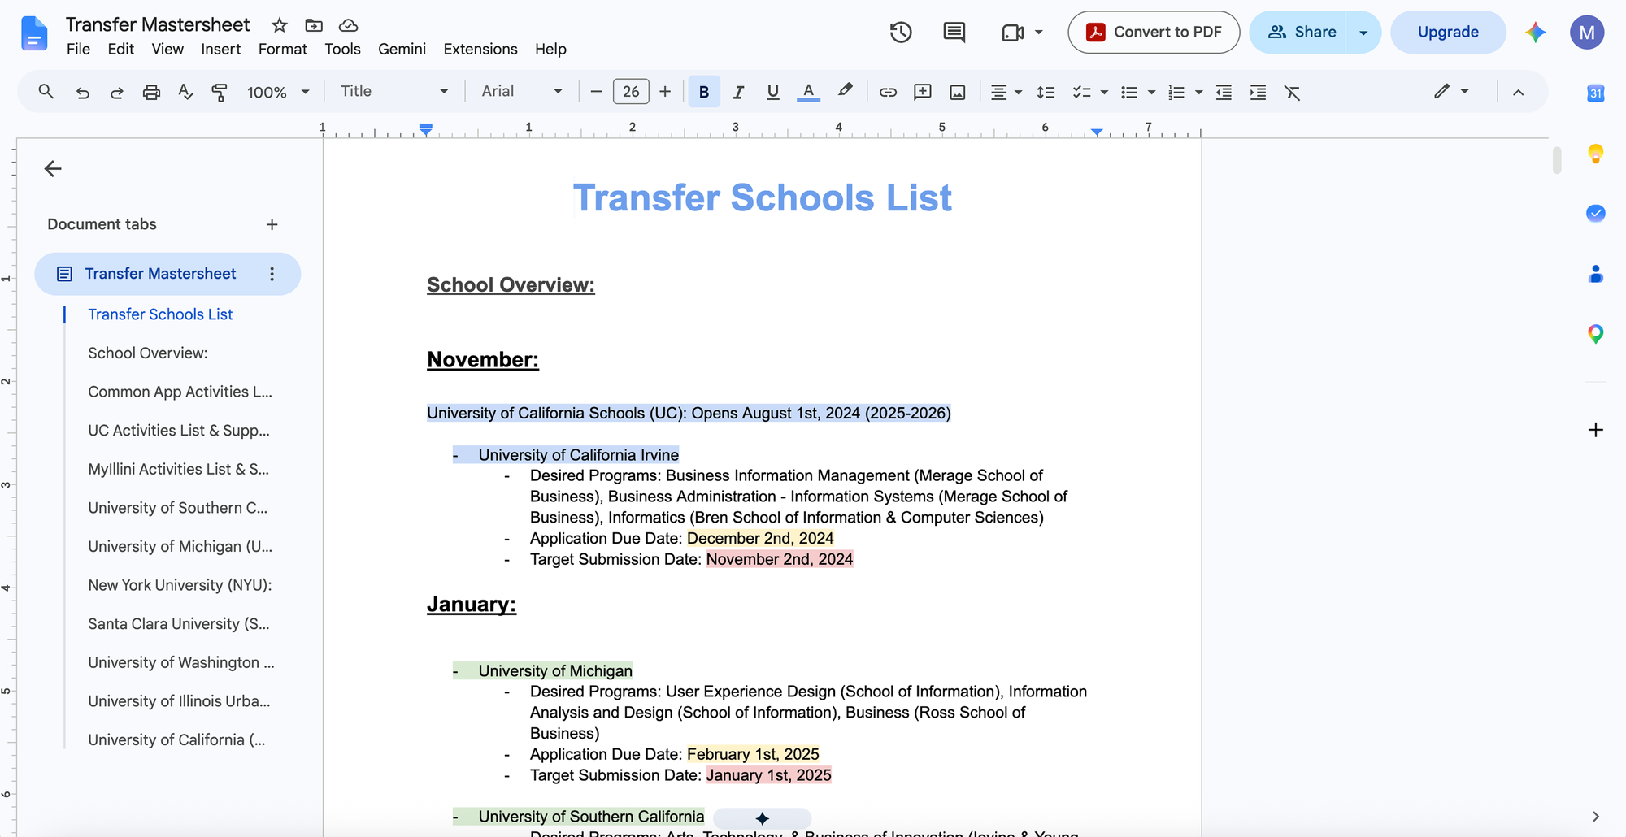Viewport: 1626px width, 837px height.
Task: Toggle underline formatting button
Action: (772, 92)
